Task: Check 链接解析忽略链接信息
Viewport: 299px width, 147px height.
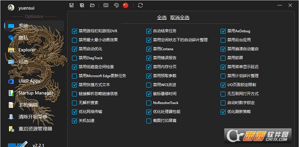Action: pos(74,94)
